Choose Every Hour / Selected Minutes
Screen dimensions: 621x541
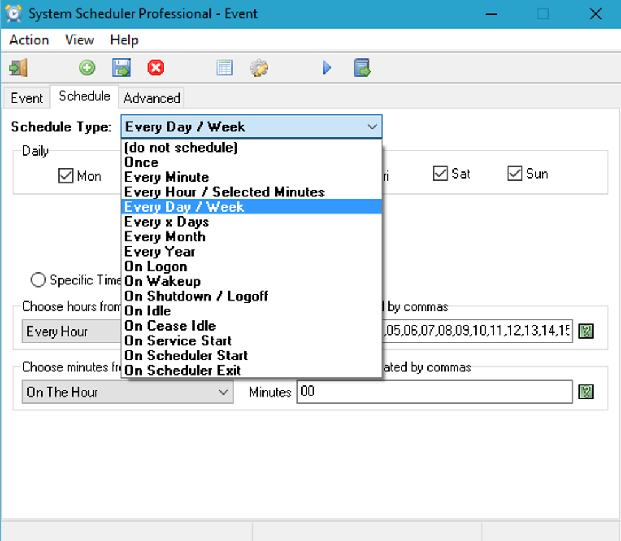[x=251, y=192]
